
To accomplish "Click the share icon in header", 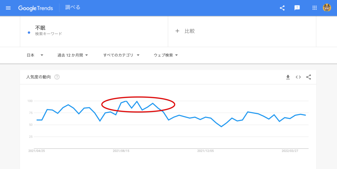I will 282,8.
